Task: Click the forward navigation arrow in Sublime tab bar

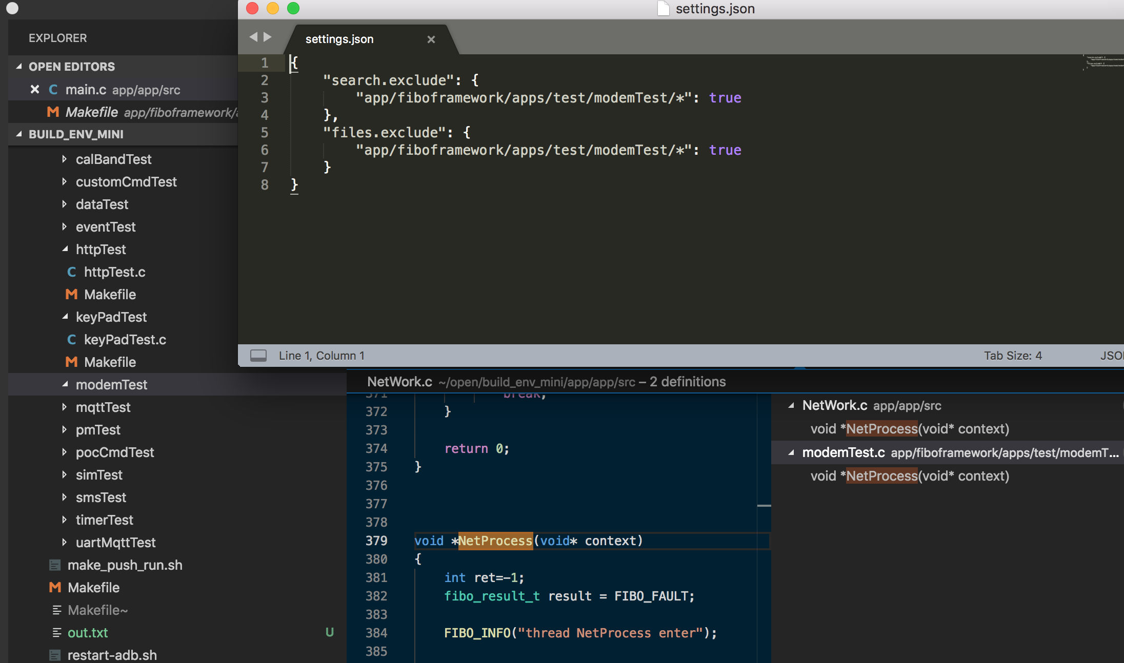Action: (268, 37)
